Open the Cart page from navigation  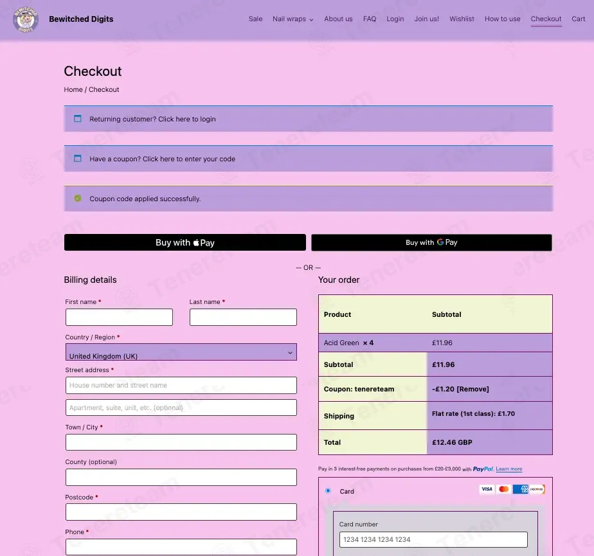click(578, 19)
